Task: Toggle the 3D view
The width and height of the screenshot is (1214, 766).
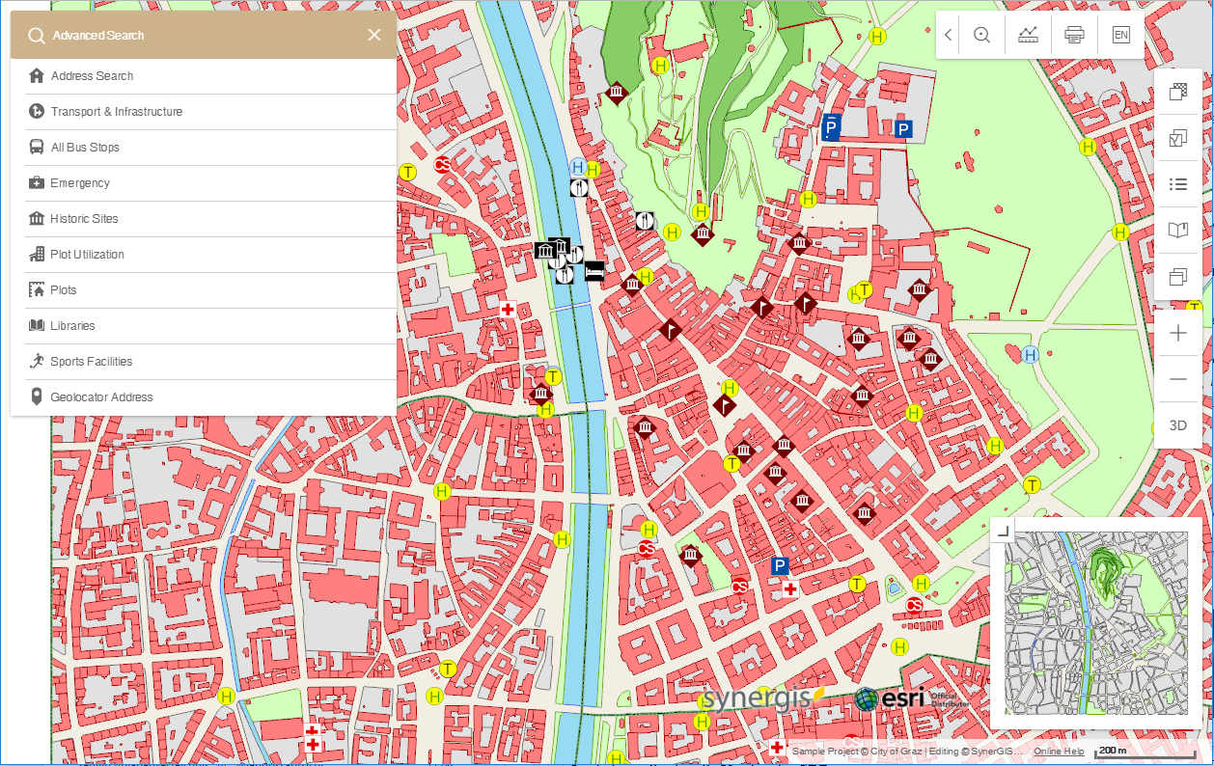Action: (x=1177, y=425)
